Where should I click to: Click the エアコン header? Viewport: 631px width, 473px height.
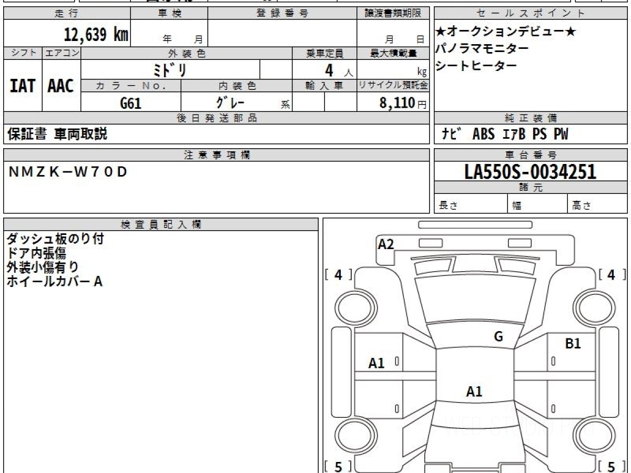[61, 53]
